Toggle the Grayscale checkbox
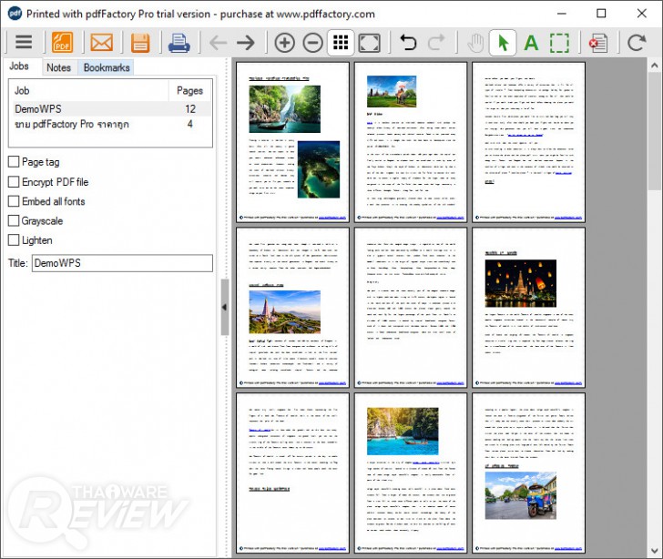Image resolution: width=663 pixels, height=559 pixels. [14, 220]
